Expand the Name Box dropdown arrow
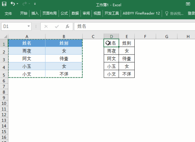Viewport: 195px width, 142px height. tap(29, 26)
